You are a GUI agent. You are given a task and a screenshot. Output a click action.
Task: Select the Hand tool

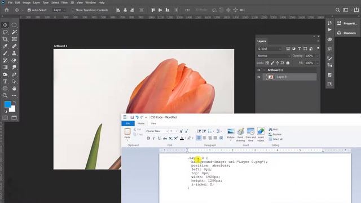click(x=14, y=89)
